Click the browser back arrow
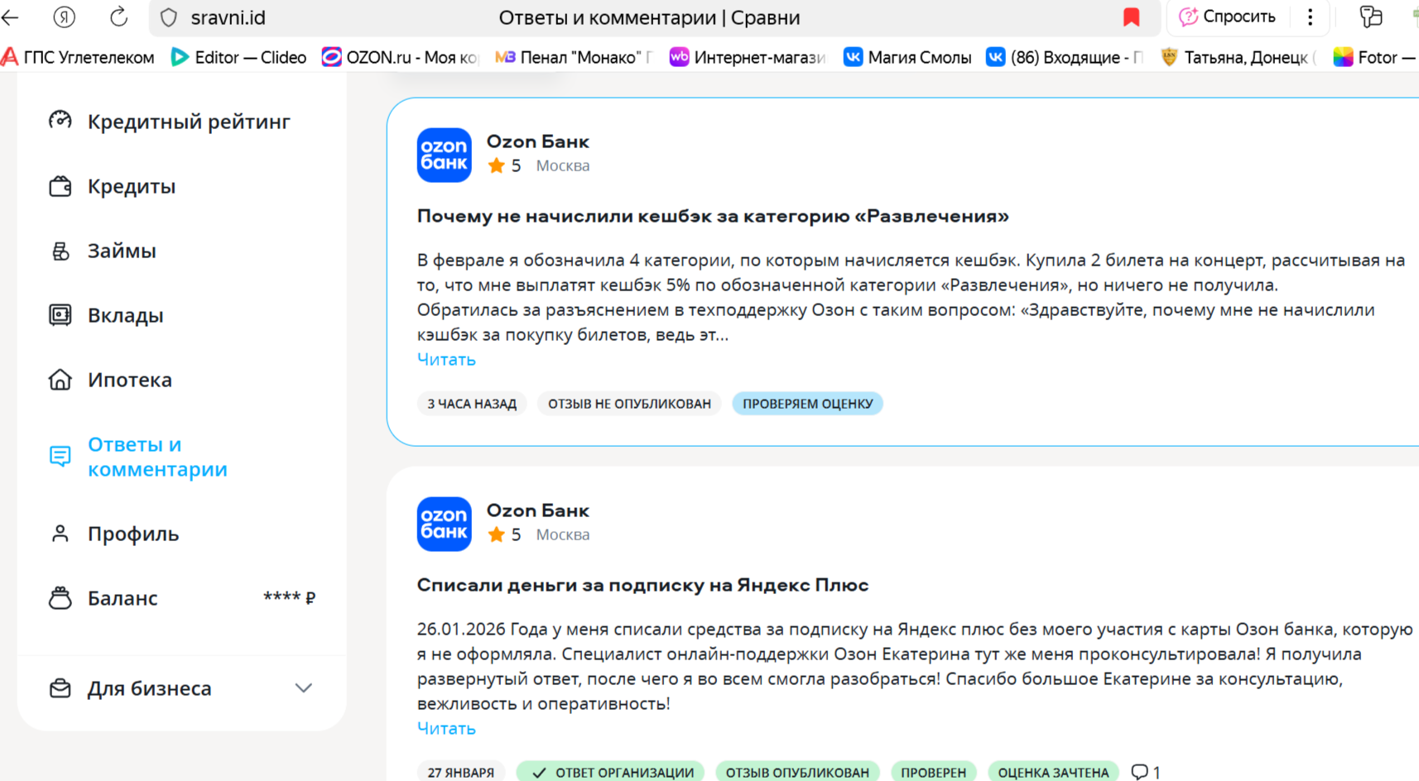This screenshot has height=781, width=1419. [10, 17]
